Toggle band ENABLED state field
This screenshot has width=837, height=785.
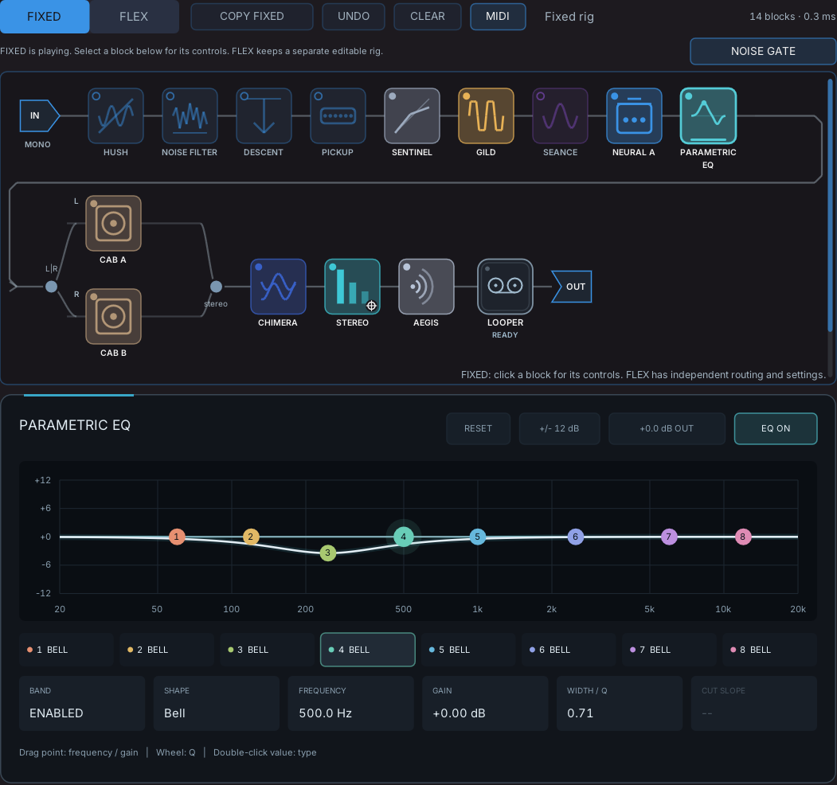point(82,703)
